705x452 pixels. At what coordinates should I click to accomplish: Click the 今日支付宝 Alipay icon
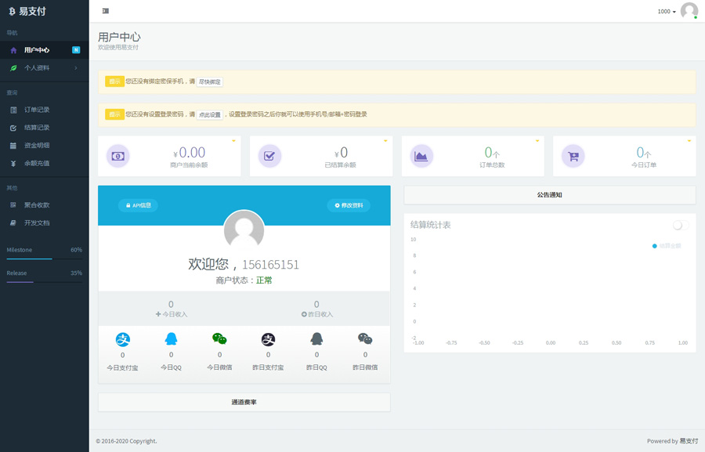click(123, 339)
